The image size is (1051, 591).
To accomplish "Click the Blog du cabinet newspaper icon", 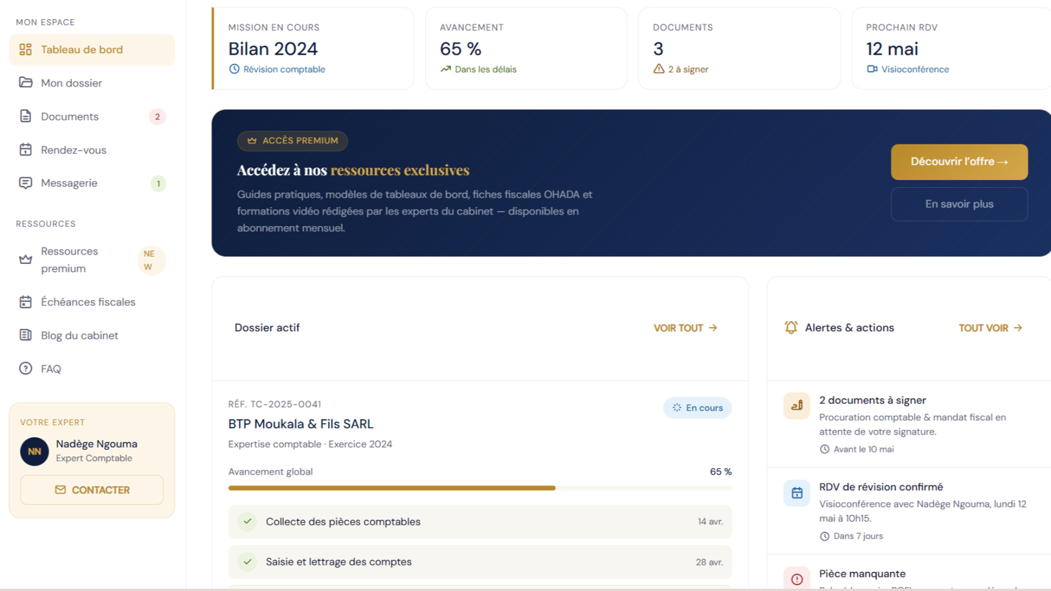I will tap(26, 336).
